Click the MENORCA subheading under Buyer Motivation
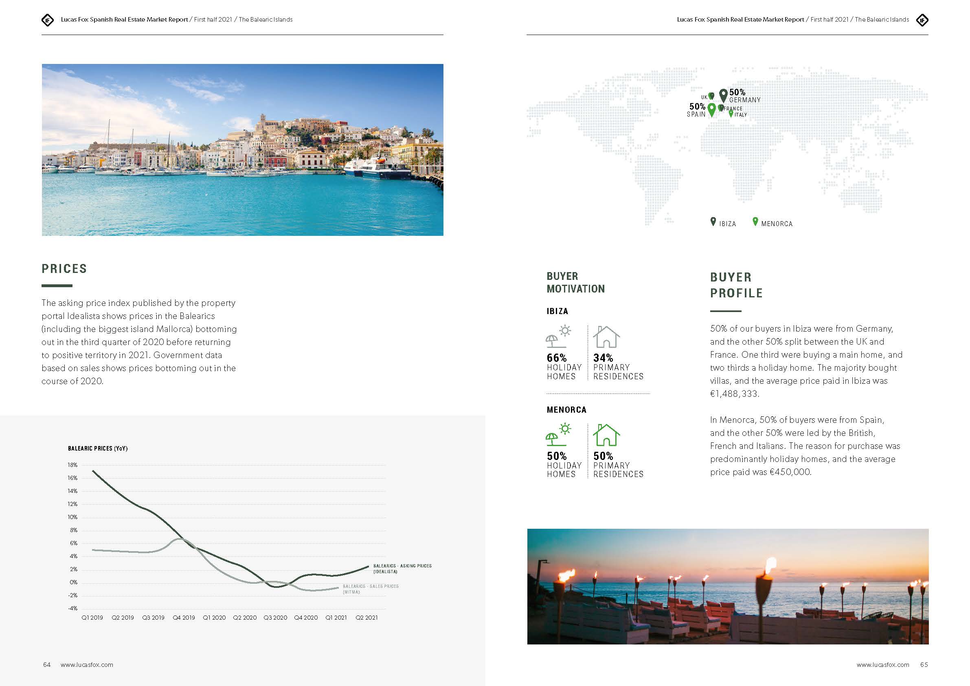The image size is (970, 686). [566, 409]
